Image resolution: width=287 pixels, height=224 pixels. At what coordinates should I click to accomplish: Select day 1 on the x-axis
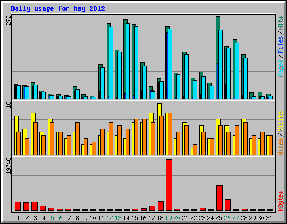(18, 218)
